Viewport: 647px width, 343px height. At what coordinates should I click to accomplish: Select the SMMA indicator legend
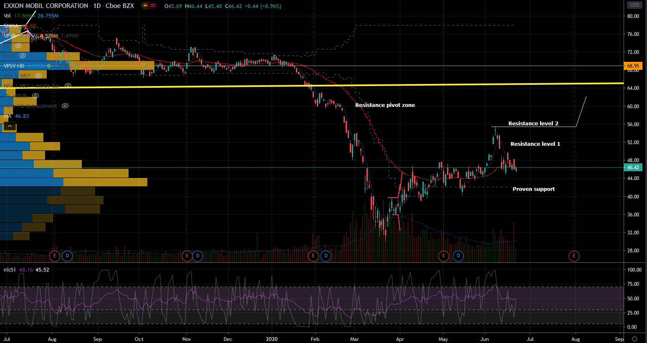point(11,26)
